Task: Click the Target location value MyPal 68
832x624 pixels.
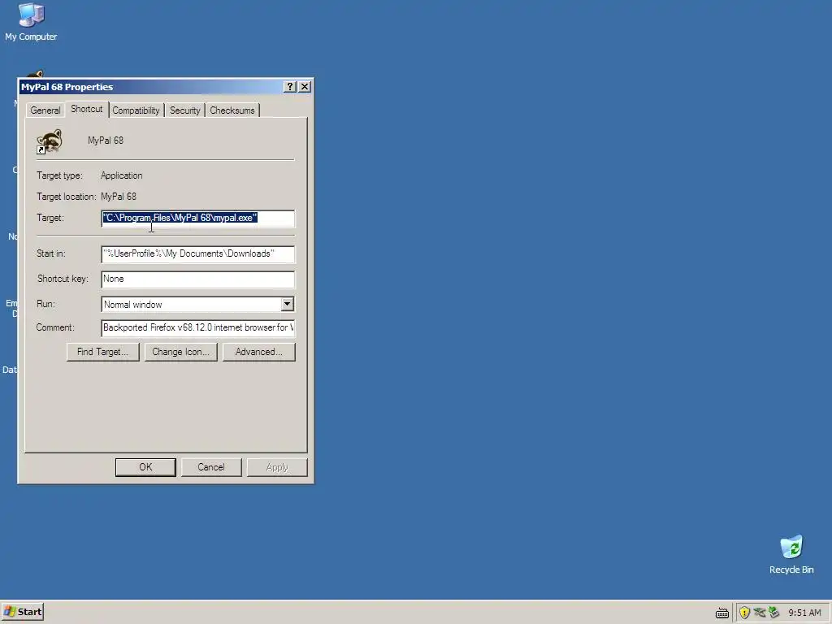Action: pos(119,197)
